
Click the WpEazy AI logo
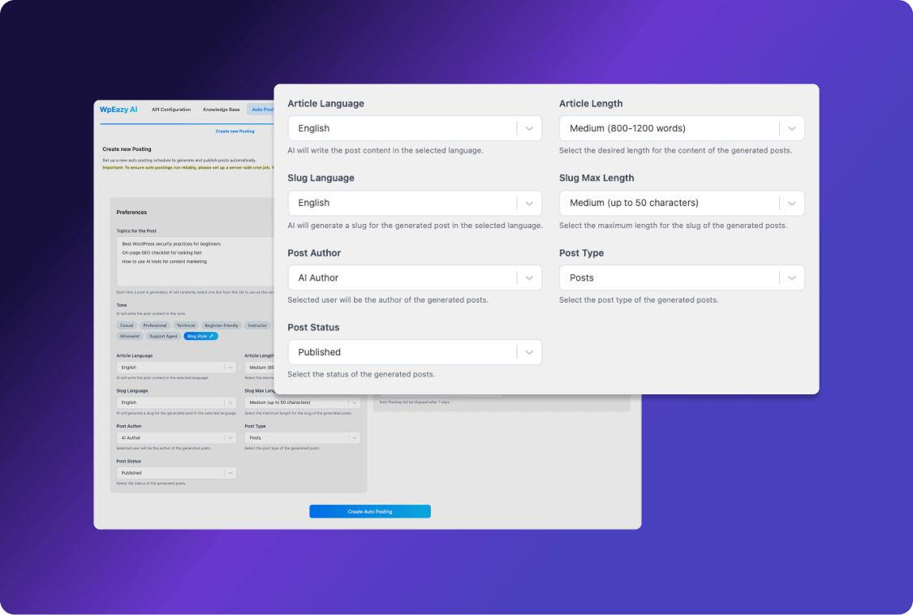coord(118,110)
